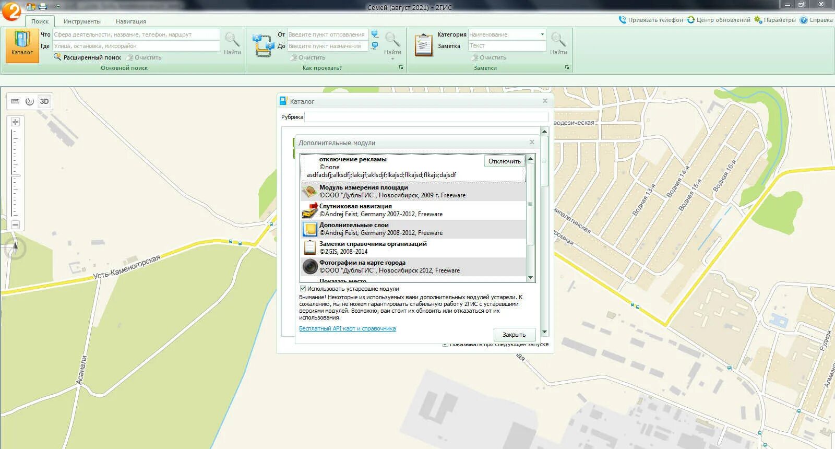Close the Каталог window

point(545,101)
